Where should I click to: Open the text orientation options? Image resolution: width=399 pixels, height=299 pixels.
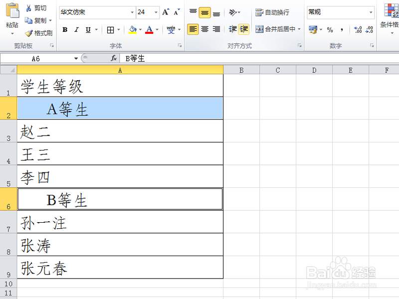pos(234,12)
